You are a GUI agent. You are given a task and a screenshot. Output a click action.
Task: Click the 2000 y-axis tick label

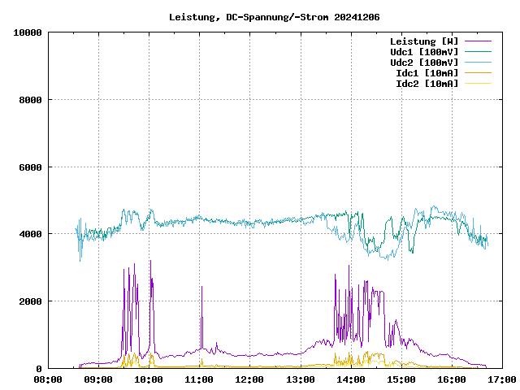point(30,301)
